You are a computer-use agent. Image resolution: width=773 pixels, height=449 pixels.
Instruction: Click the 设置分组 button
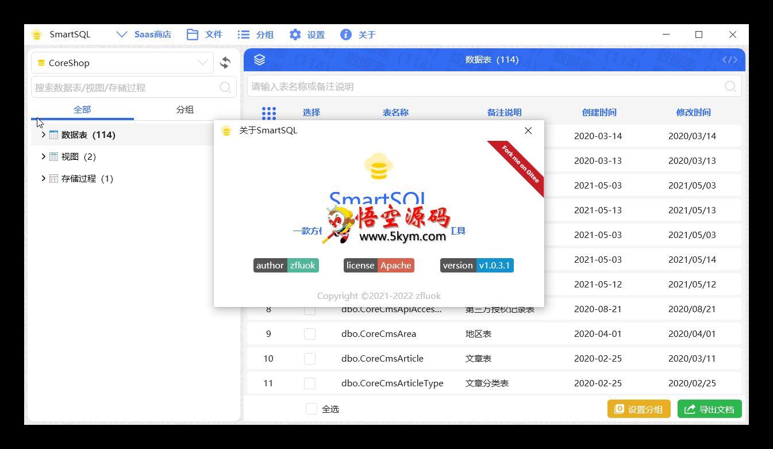(x=639, y=409)
